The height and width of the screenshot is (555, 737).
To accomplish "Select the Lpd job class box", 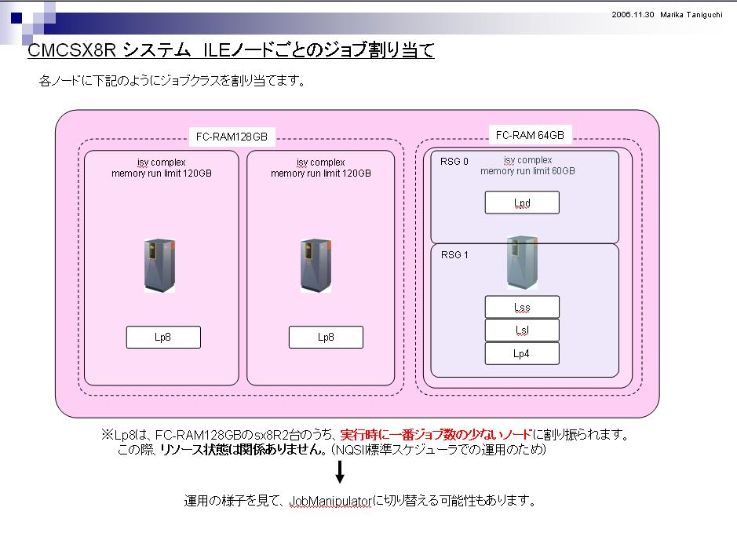I will click(x=522, y=203).
